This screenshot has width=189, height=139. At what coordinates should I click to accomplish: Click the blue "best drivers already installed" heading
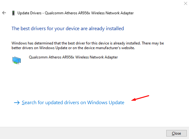click(68, 29)
